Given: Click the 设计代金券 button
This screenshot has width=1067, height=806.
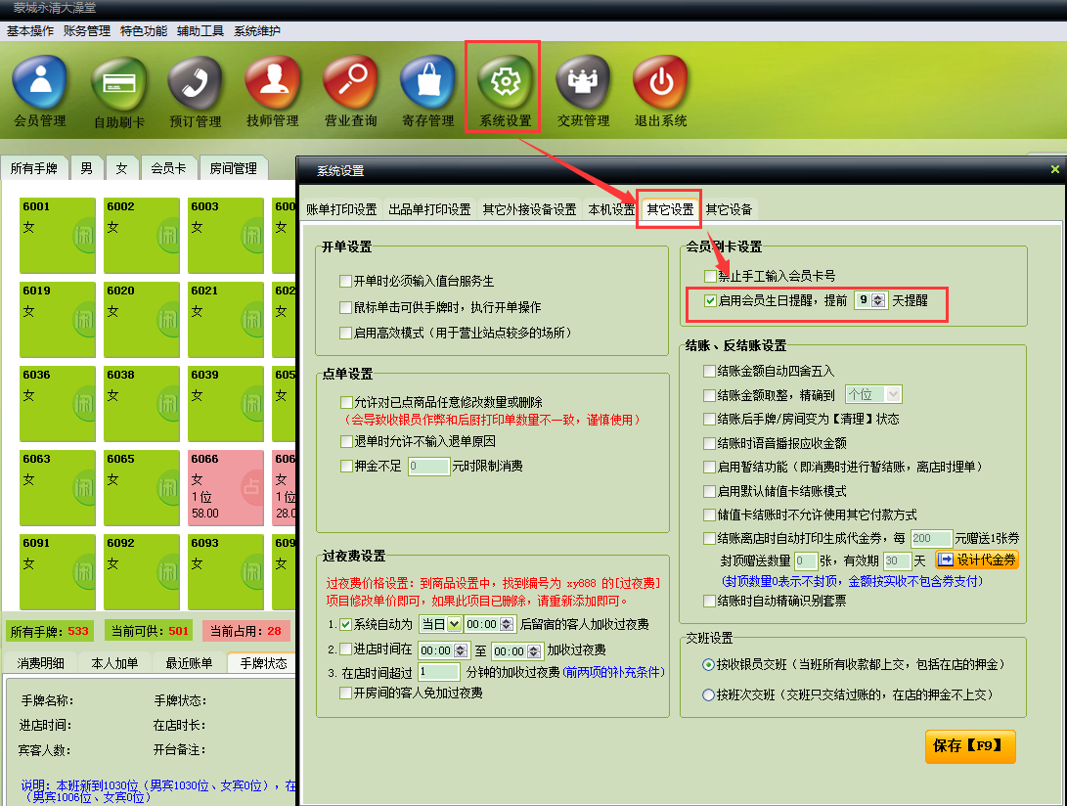Looking at the screenshot, I should coord(976,560).
